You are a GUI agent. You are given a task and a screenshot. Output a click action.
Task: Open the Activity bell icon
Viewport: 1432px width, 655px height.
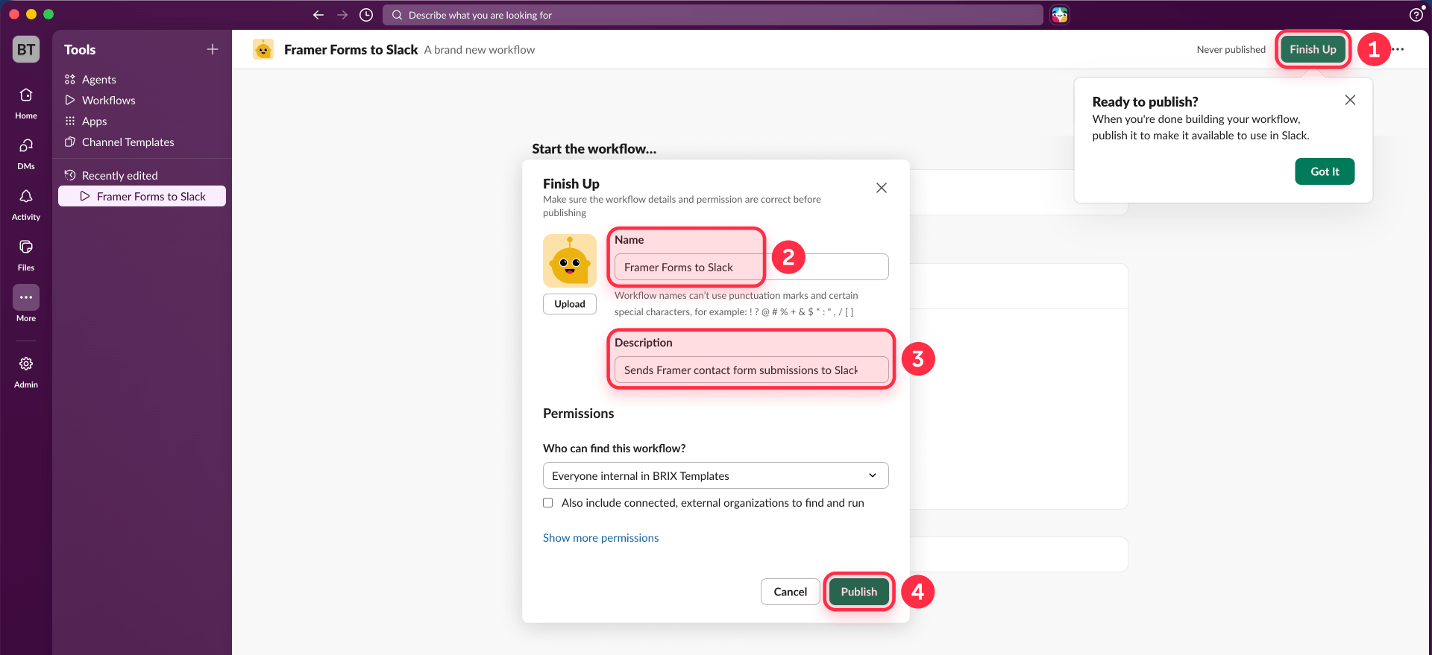pos(26,204)
